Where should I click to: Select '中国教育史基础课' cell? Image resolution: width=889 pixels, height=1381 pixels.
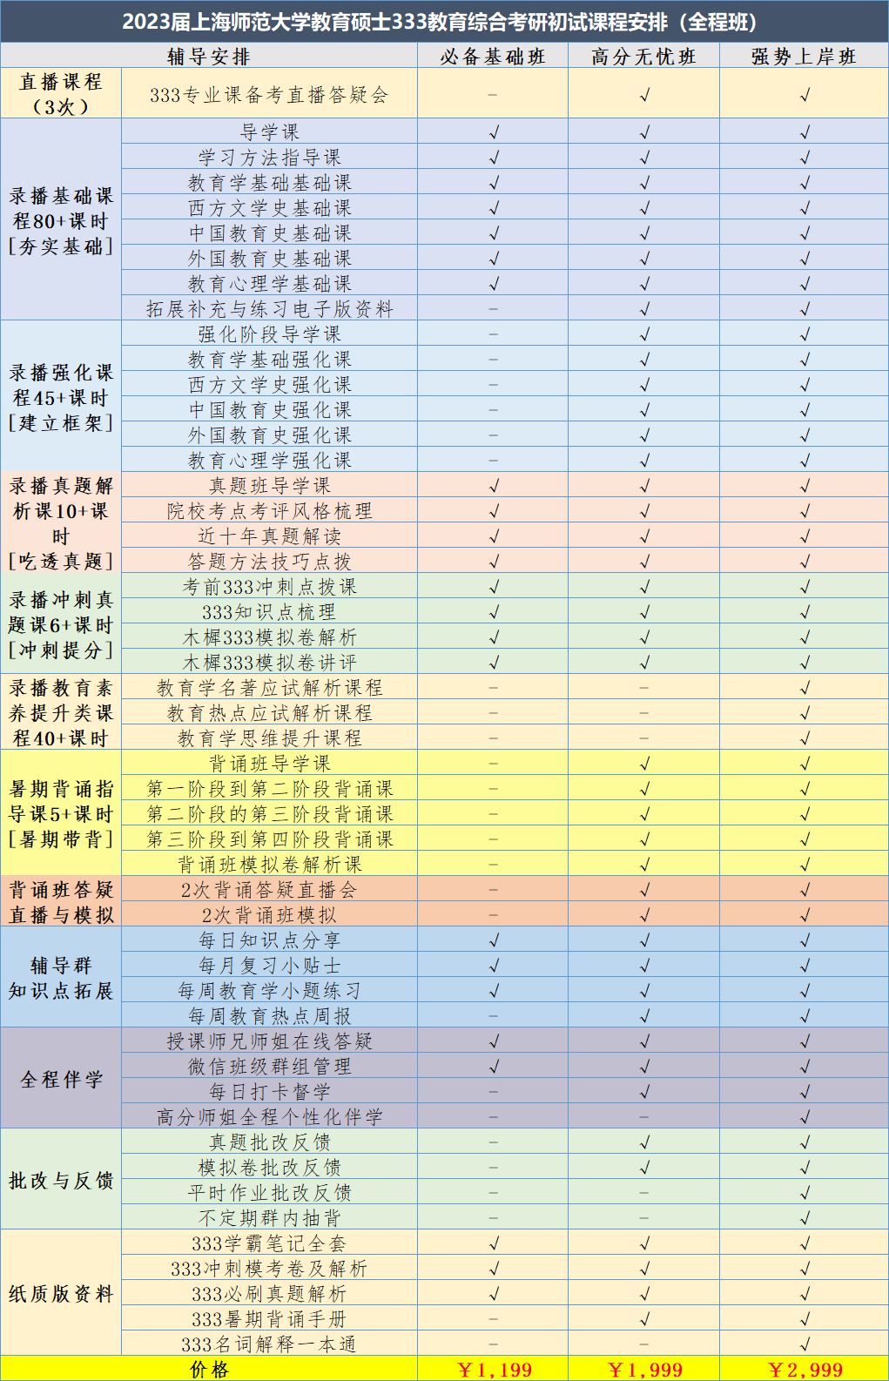click(269, 233)
